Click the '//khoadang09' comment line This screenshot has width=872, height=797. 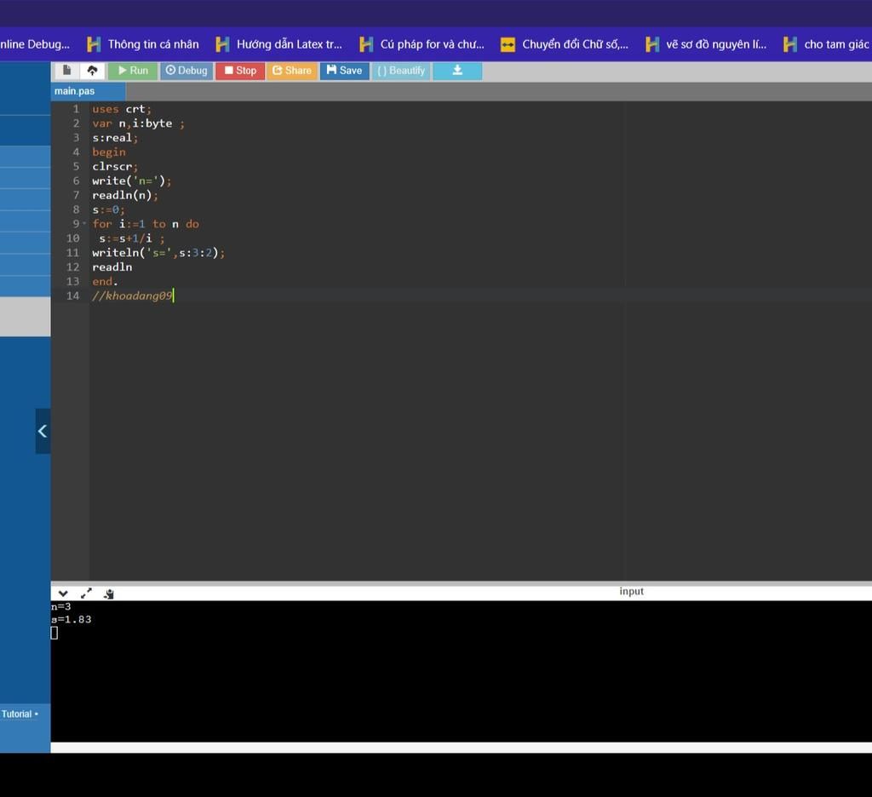pos(132,295)
